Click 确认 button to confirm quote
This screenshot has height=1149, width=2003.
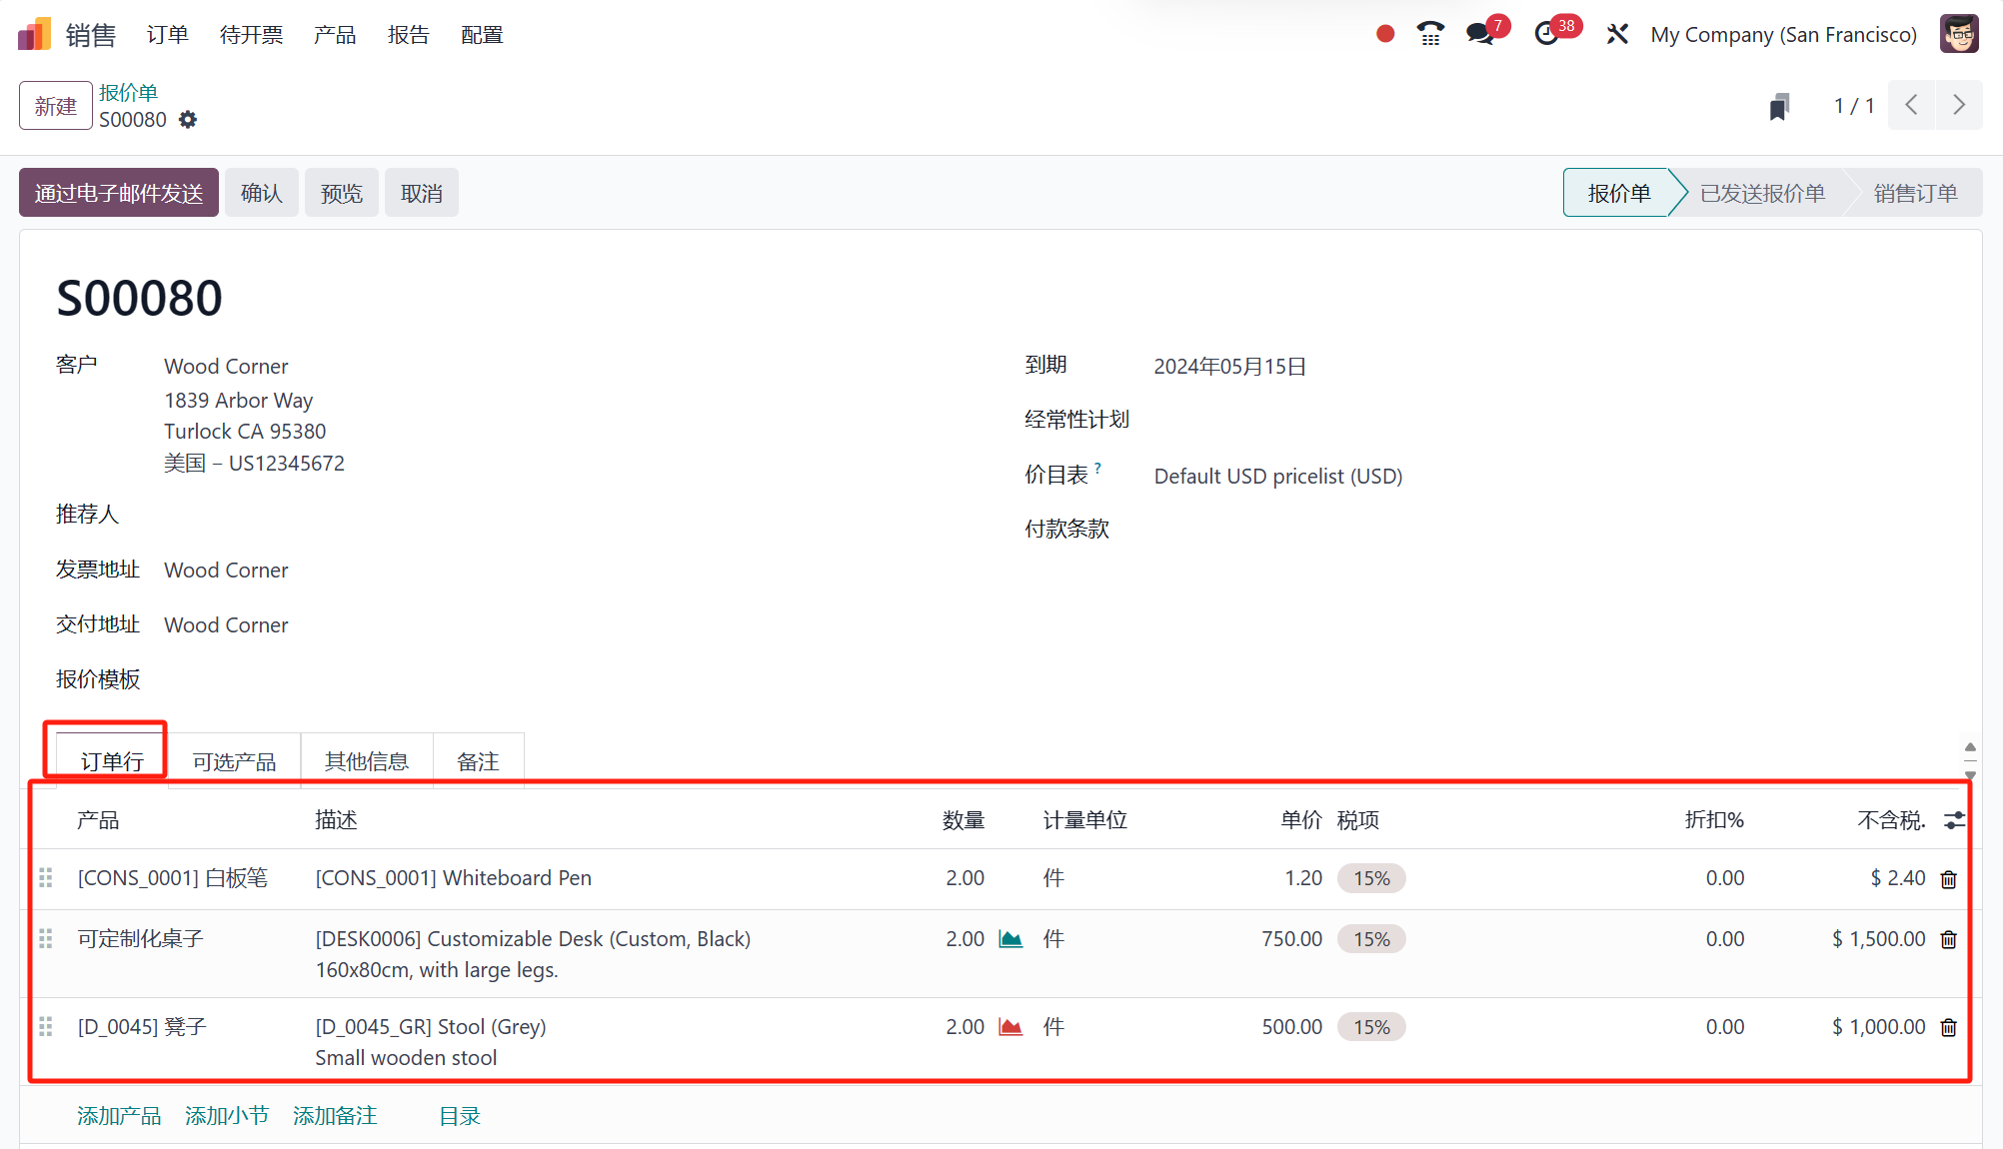point(262,193)
